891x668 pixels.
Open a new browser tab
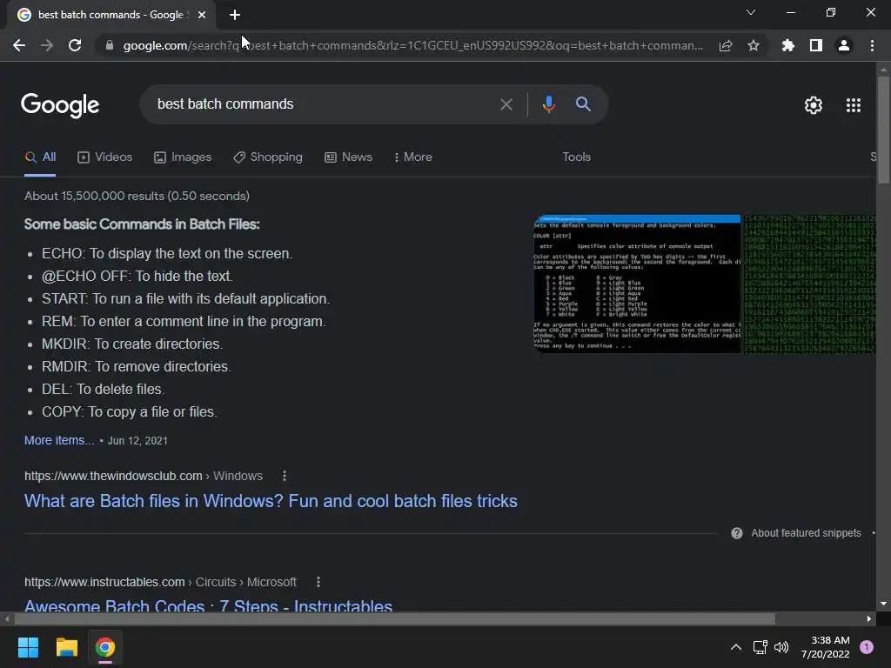(235, 15)
